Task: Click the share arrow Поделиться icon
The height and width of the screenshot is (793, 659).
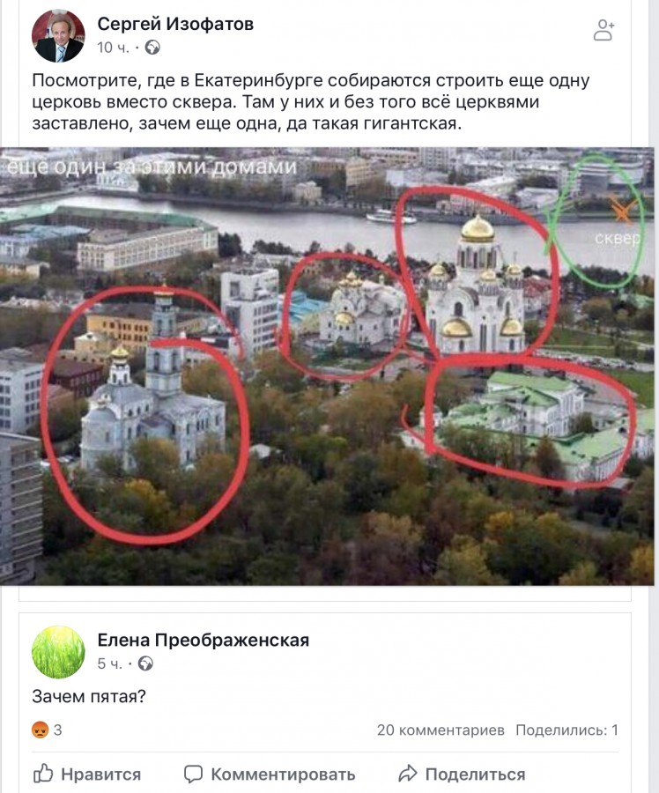Action: [x=408, y=774]
